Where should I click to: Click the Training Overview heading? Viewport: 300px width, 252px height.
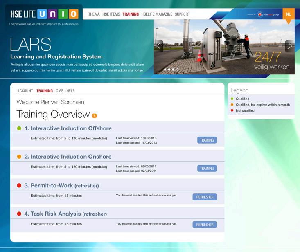click(53, 114)
